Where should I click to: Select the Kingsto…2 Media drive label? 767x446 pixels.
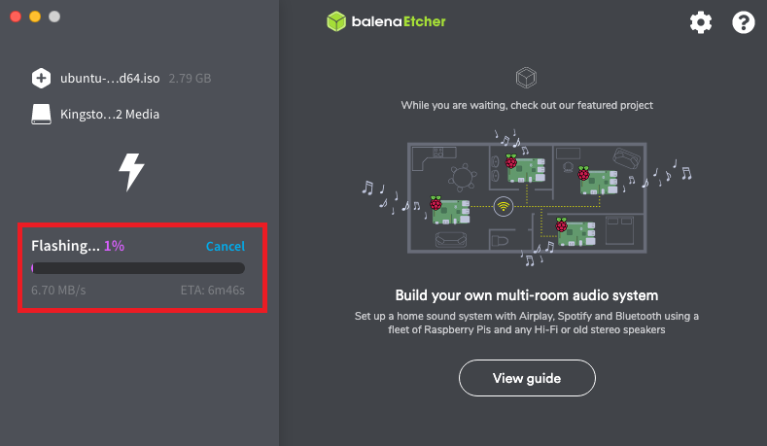110,115
